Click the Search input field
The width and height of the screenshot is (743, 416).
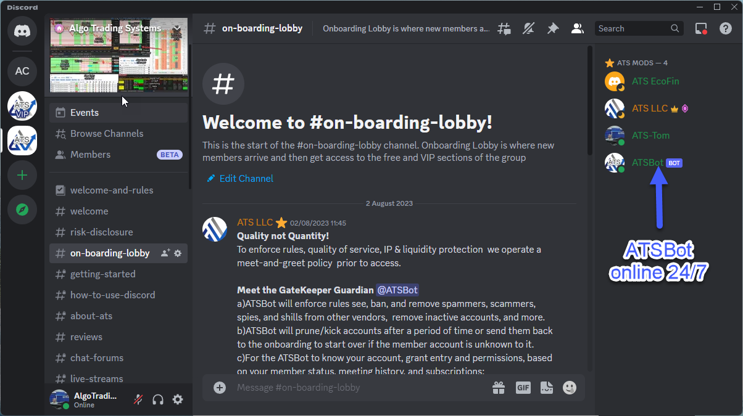tap(636, 28)
